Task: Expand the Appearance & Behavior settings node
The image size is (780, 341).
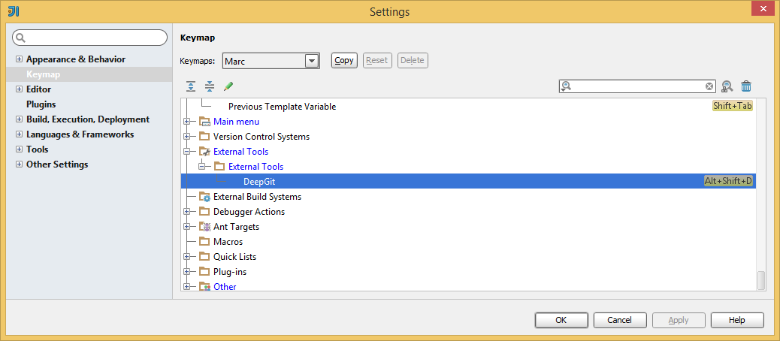Action: [x=19, y=59]
